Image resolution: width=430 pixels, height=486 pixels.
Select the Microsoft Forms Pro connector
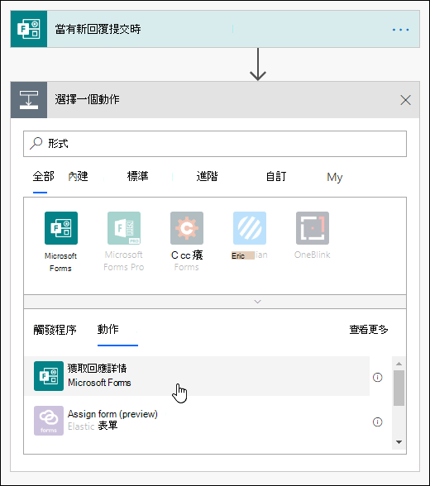pos(124,228)
